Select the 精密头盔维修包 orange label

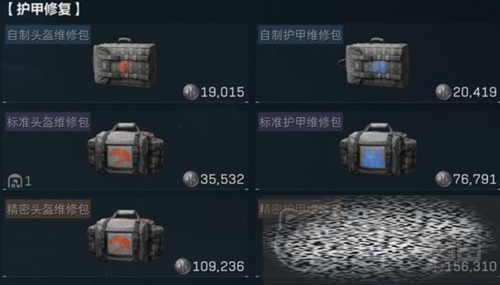(x=48, y=209)
